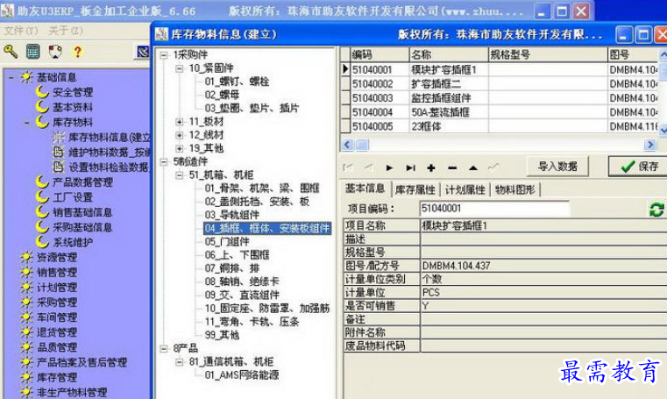Select the 07_铜排、排 tree item

coord(232,268)
